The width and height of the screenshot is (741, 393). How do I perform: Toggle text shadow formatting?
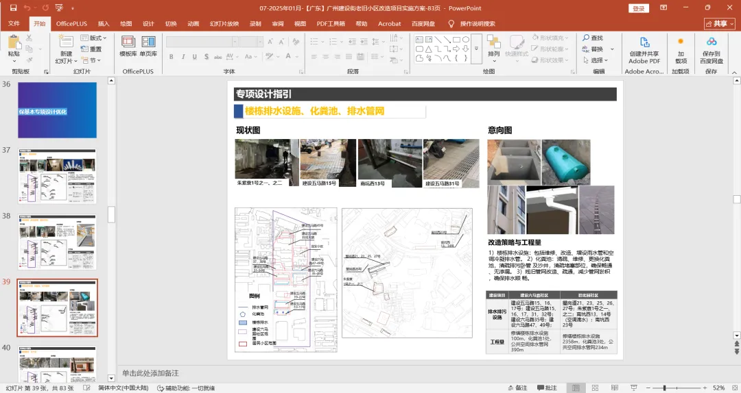pyautogui.click(x=207, y=57)
